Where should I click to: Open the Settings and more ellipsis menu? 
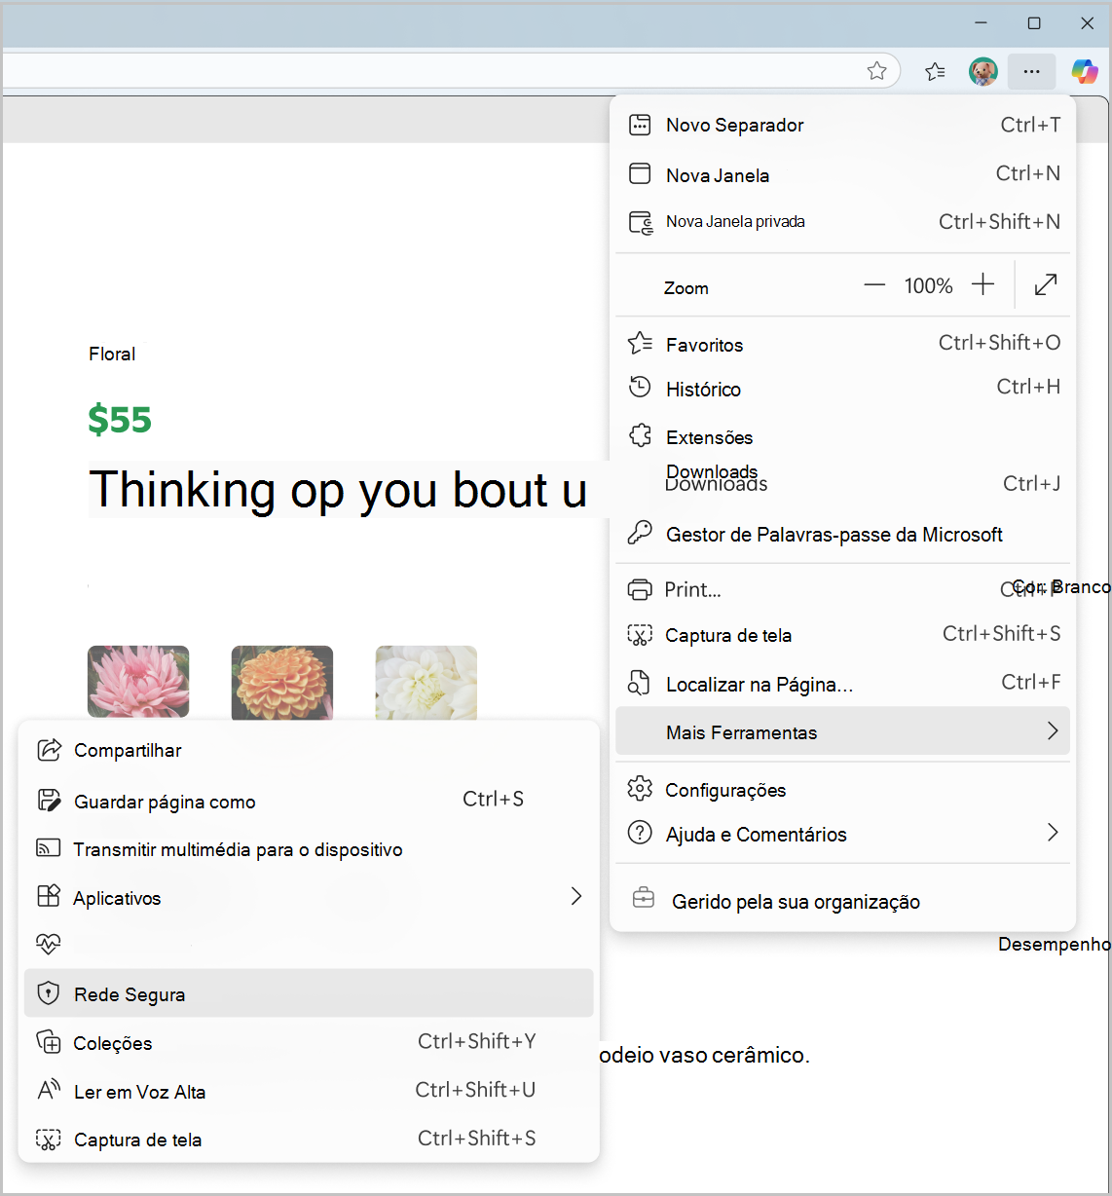pyautogui.click(x=1031, y=71)
